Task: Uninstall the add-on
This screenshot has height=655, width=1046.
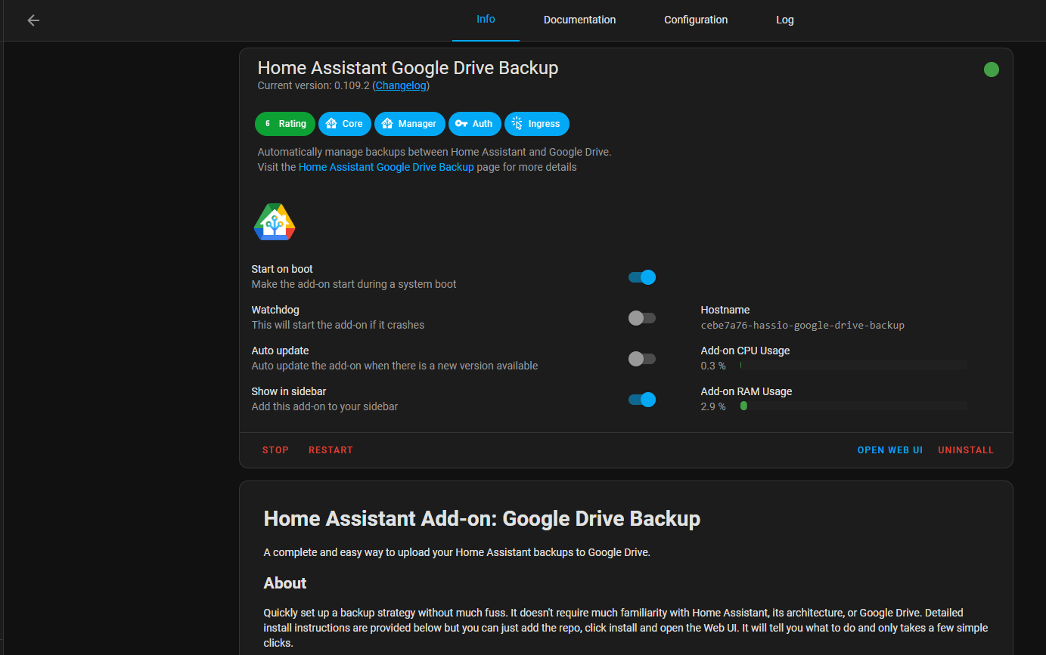Action: (x=966, y=450)
